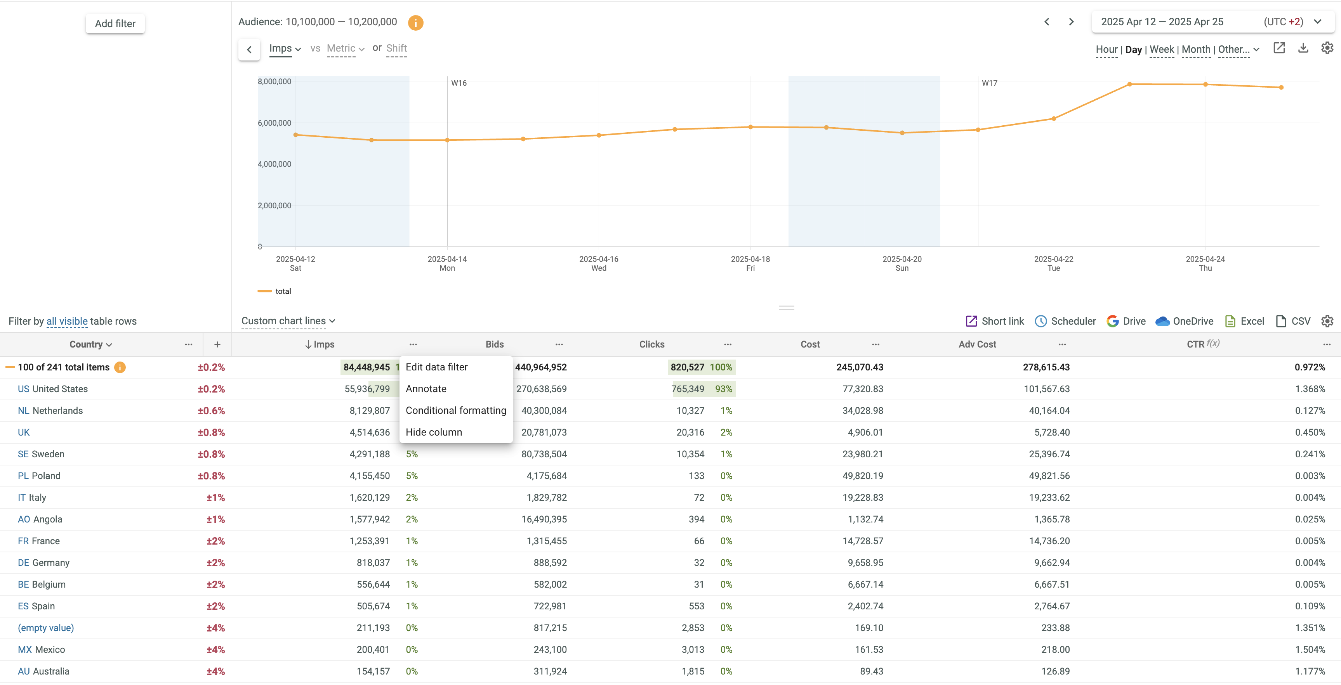Switch chart granularity to Hour

pyautogui.click(x=1106, y=49)
